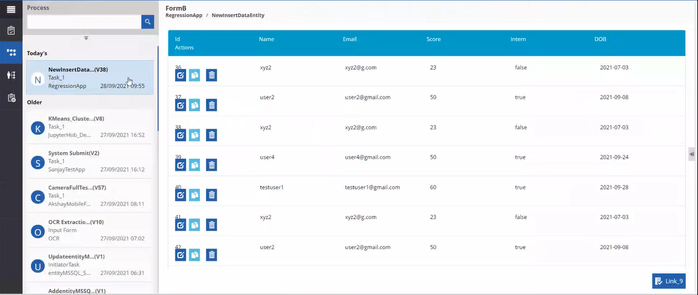
Task: Edit the row with Id 38
Action: point(180,135)
